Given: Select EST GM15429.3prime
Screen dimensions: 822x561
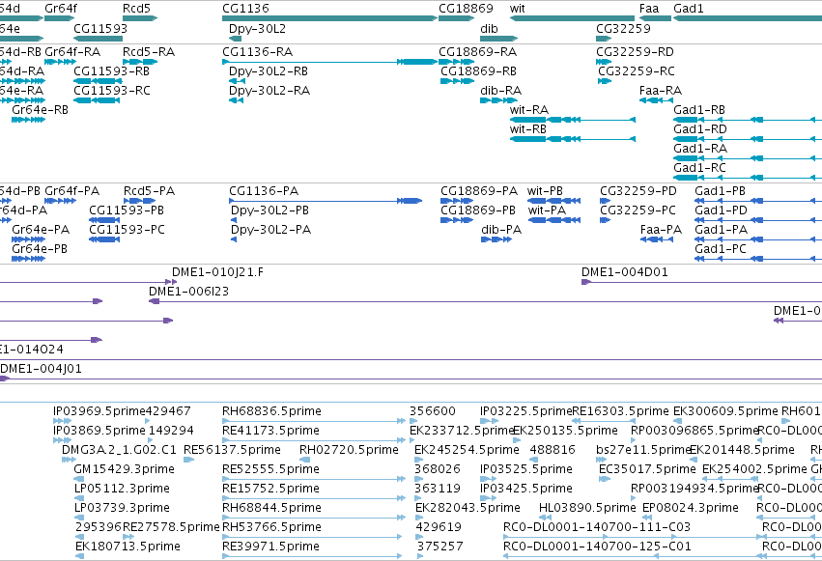Looking at the screenshot, I should [78, 479].
